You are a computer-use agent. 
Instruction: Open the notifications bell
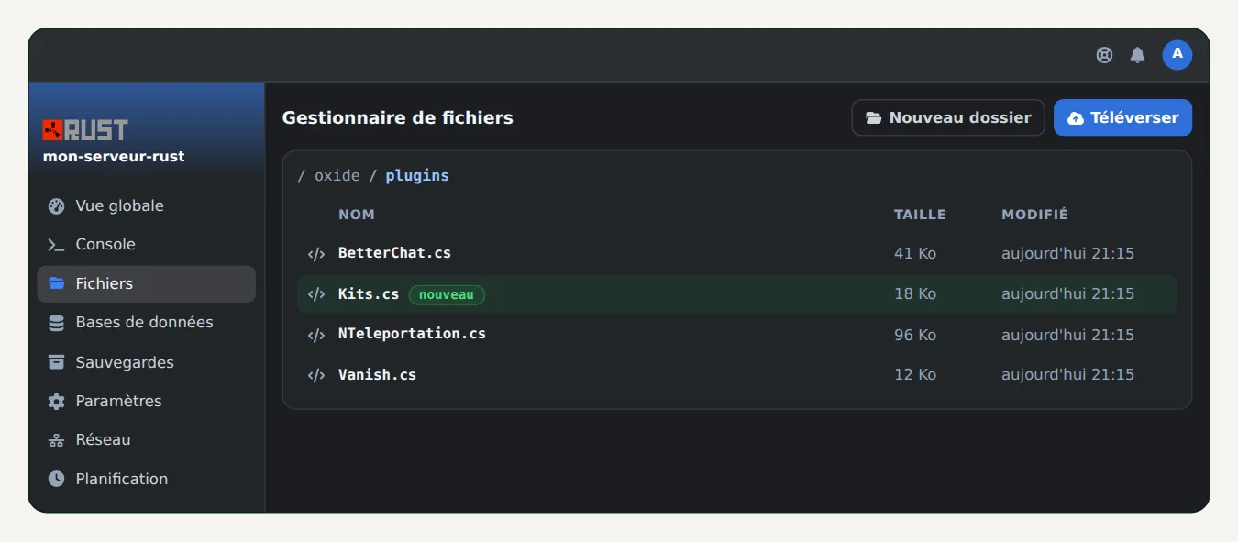1137,55
